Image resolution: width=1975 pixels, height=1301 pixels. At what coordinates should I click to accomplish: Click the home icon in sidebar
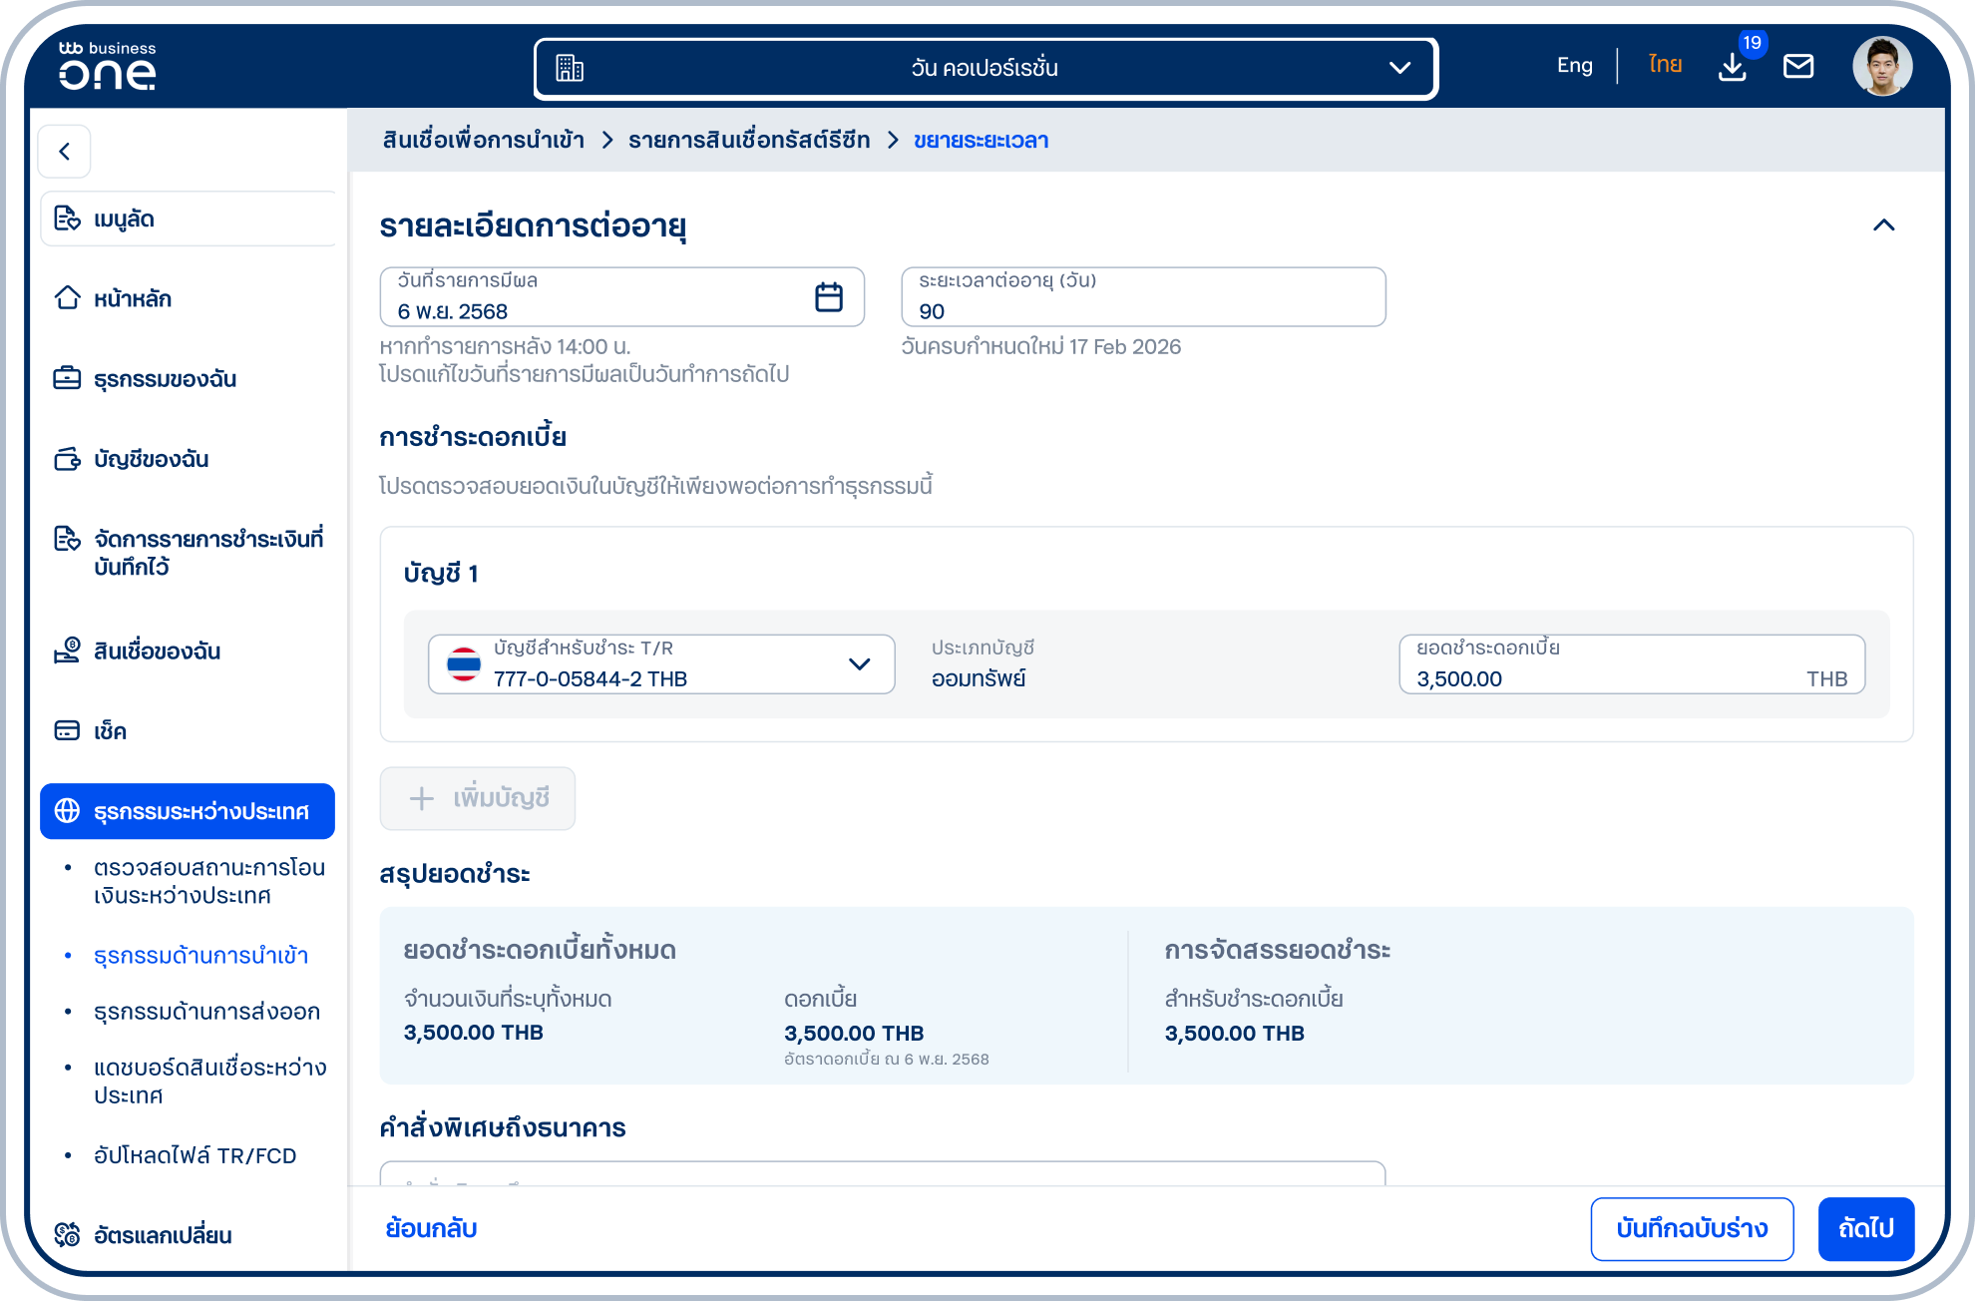(67, 297)
